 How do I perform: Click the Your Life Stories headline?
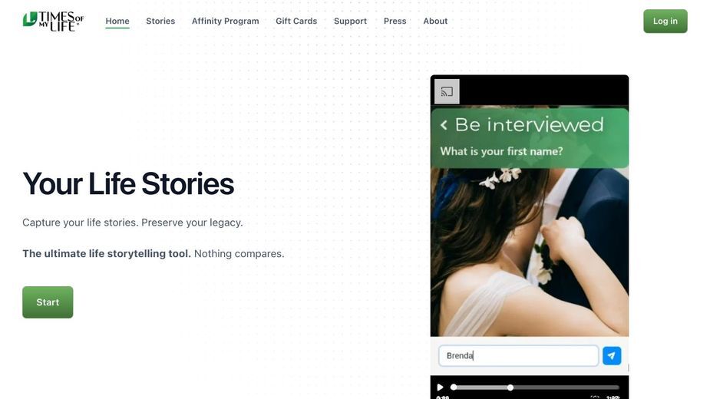[x=128, y=184]
